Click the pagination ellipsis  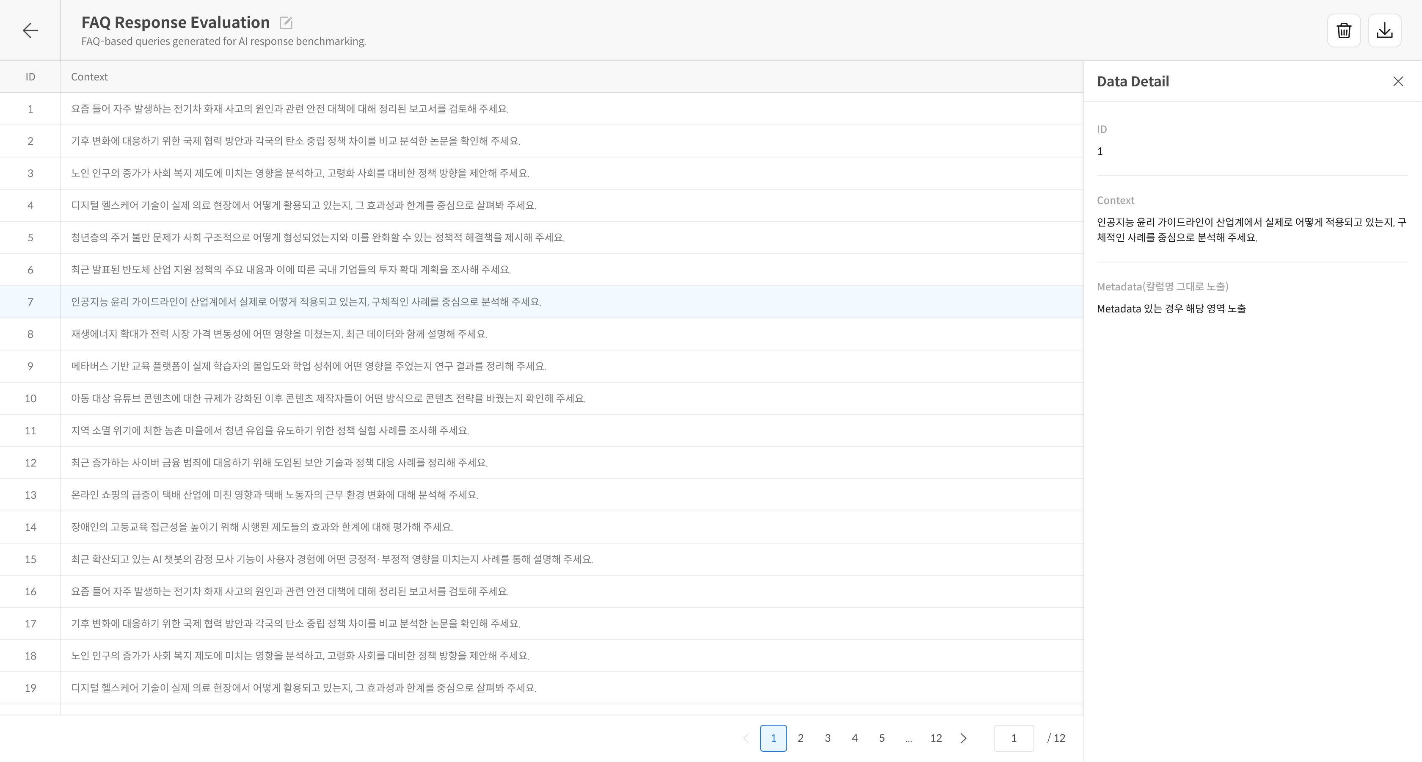coord(909,738)
